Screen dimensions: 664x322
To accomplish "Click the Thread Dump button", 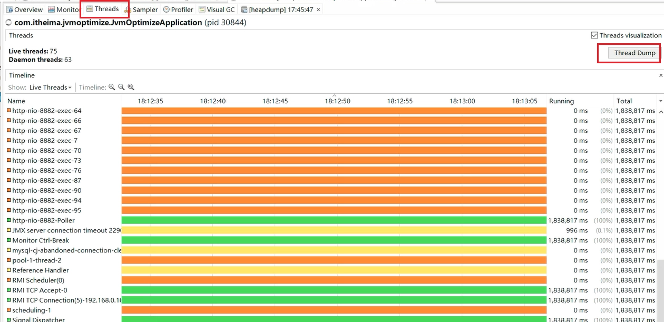I will tap(634, 53).
